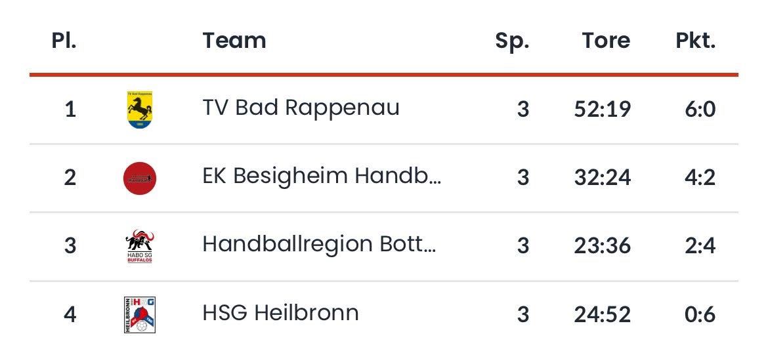Click the Pkt. column header
The image size is (768, 351).
coord(695,41)
